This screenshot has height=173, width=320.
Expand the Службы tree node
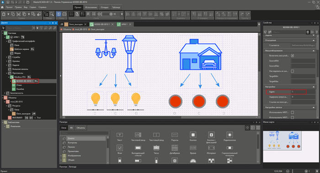pos(7,57)
